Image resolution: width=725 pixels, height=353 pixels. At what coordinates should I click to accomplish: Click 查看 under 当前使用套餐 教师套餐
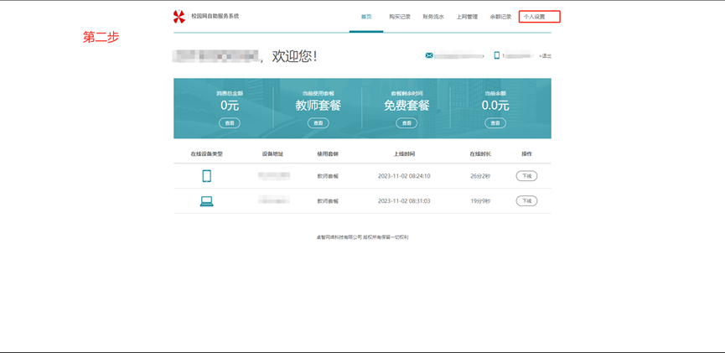(x=318, y=123)
